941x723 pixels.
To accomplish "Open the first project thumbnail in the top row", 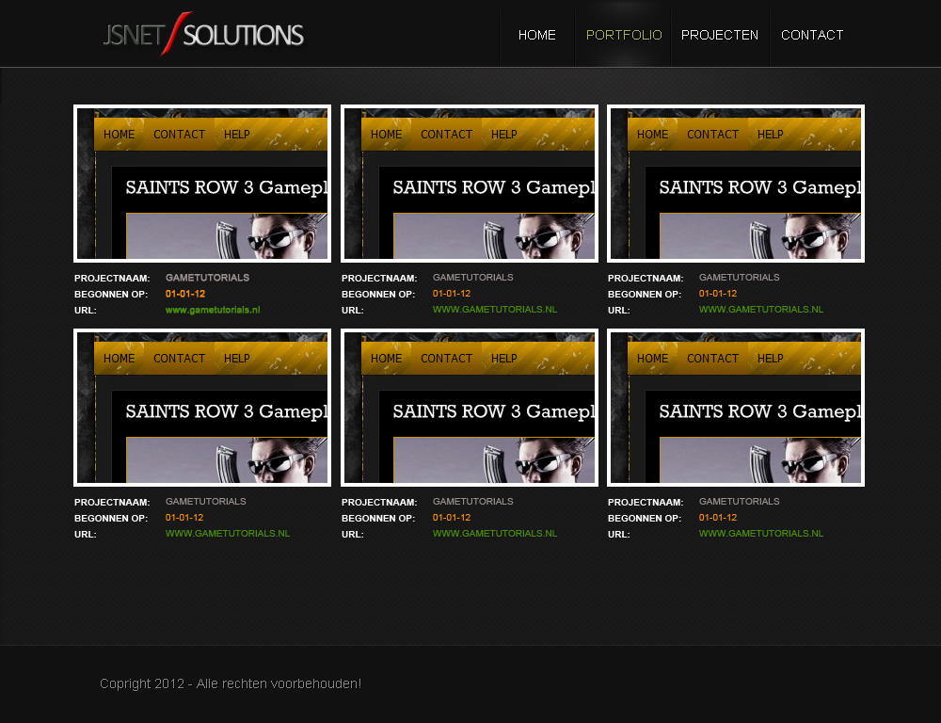I will point(202,184).
